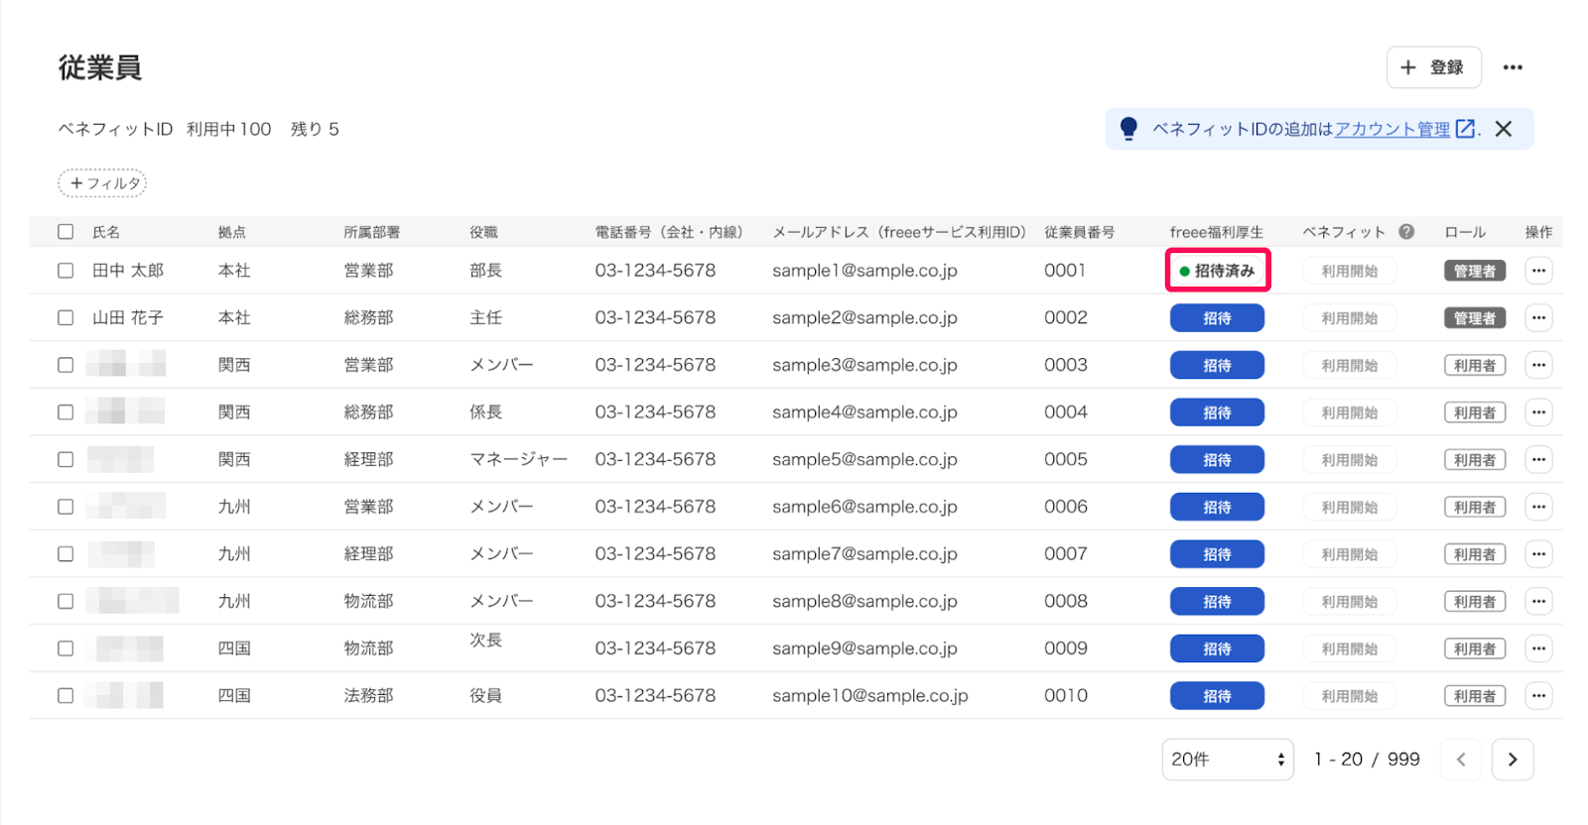Open row actions for employee 0009

coord(1538,648)
